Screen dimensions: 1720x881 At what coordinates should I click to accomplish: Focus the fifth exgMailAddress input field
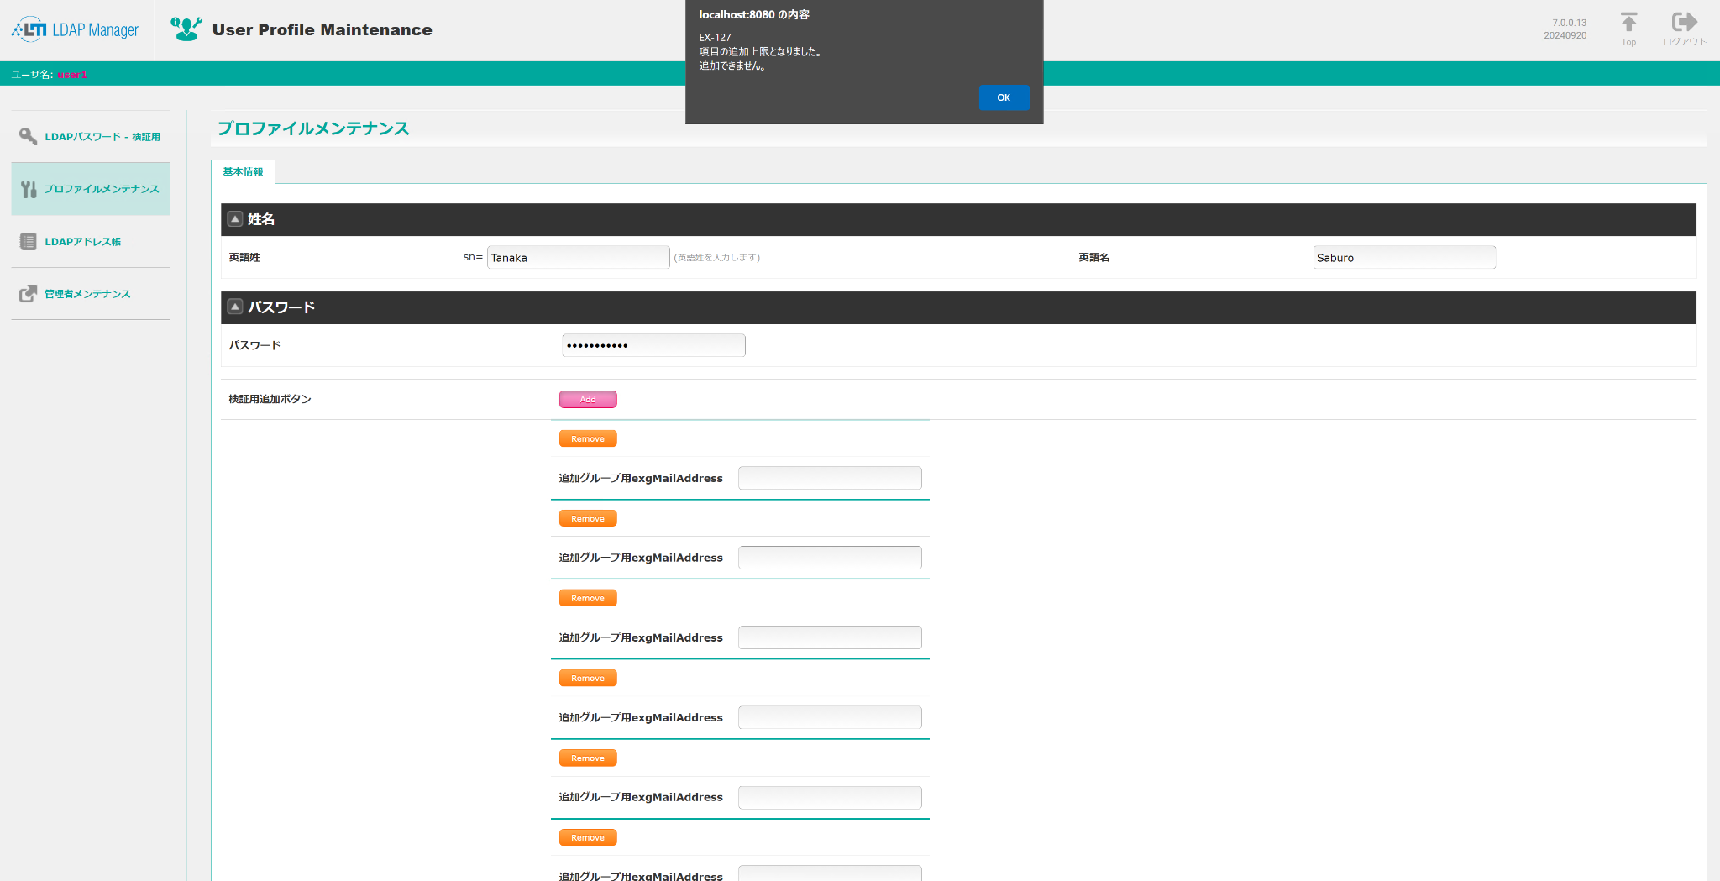point(830,797)
